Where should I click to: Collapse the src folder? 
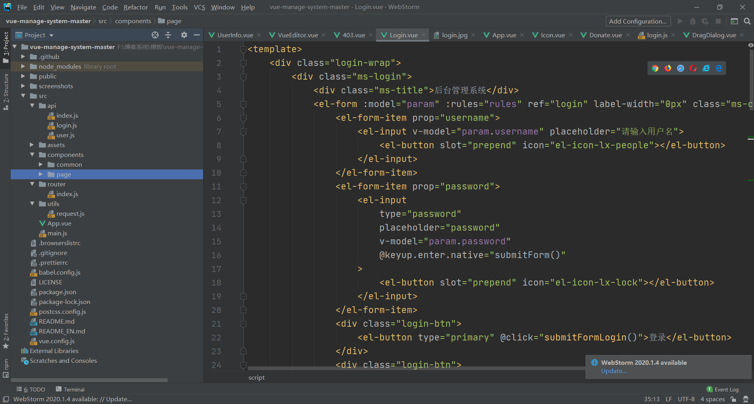pos(23,96)
